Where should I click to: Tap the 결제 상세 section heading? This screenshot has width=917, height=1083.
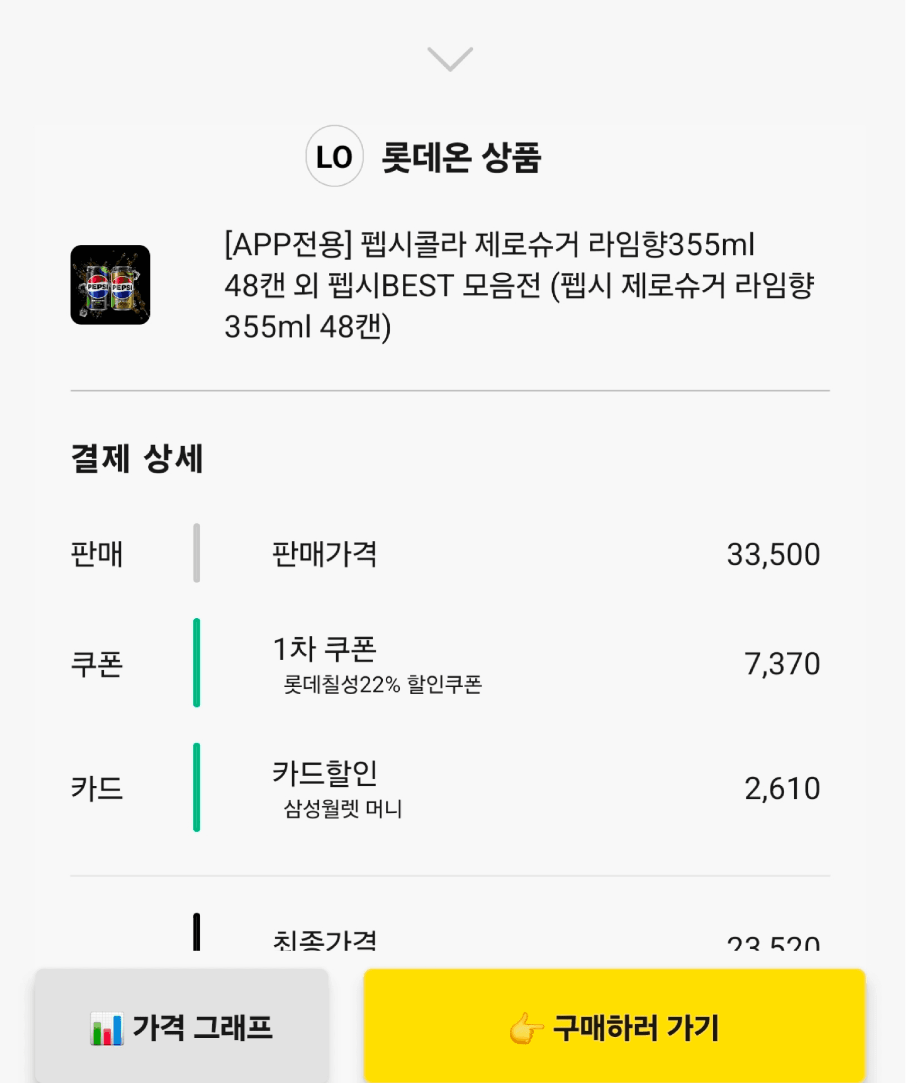[137, 458]
